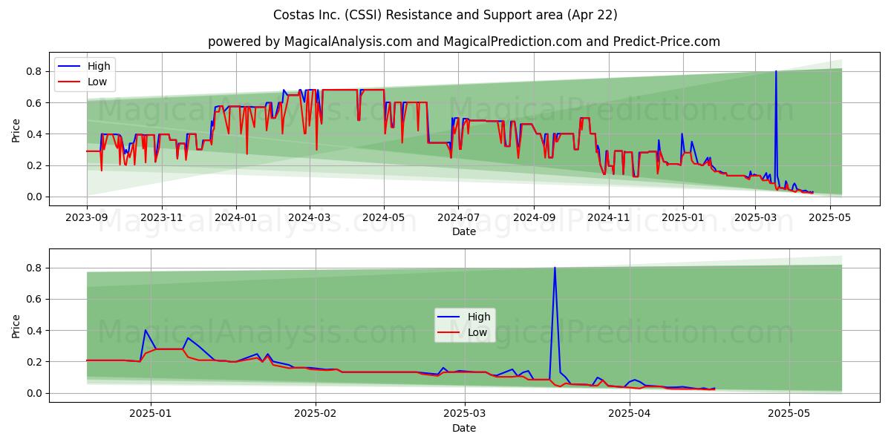Viewport: 891px width, 445px height.
Task: Click the blue High line sample in the bottom legend
Action: coord(450,317)
